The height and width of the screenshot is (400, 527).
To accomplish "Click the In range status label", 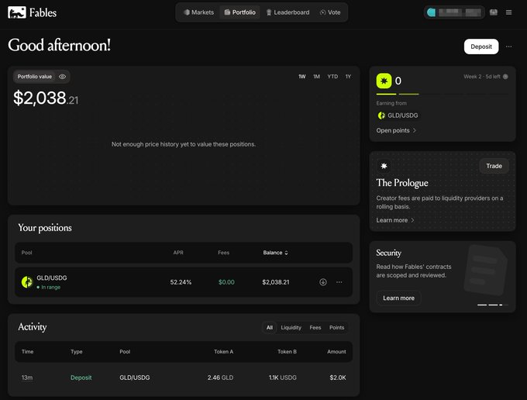I will click(x=49, y=288).
